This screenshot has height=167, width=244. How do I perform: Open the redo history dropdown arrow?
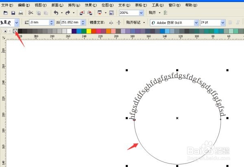(74, 13)
